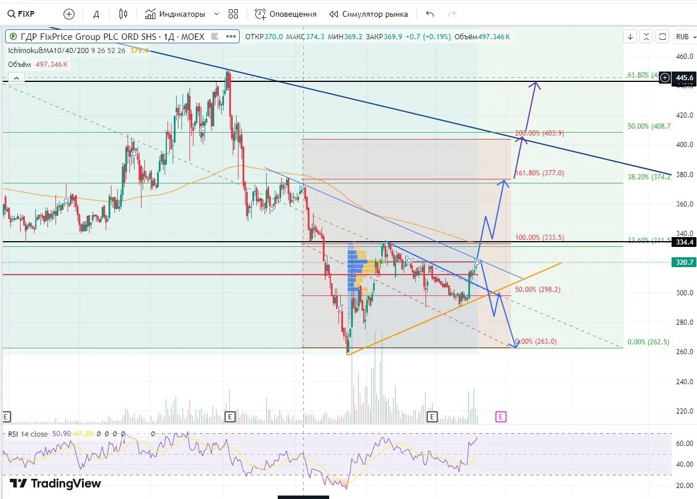The width and height of the screenshot is (697, 499).
Task: Open RUB currency dropdown
Action: point(685,36)
